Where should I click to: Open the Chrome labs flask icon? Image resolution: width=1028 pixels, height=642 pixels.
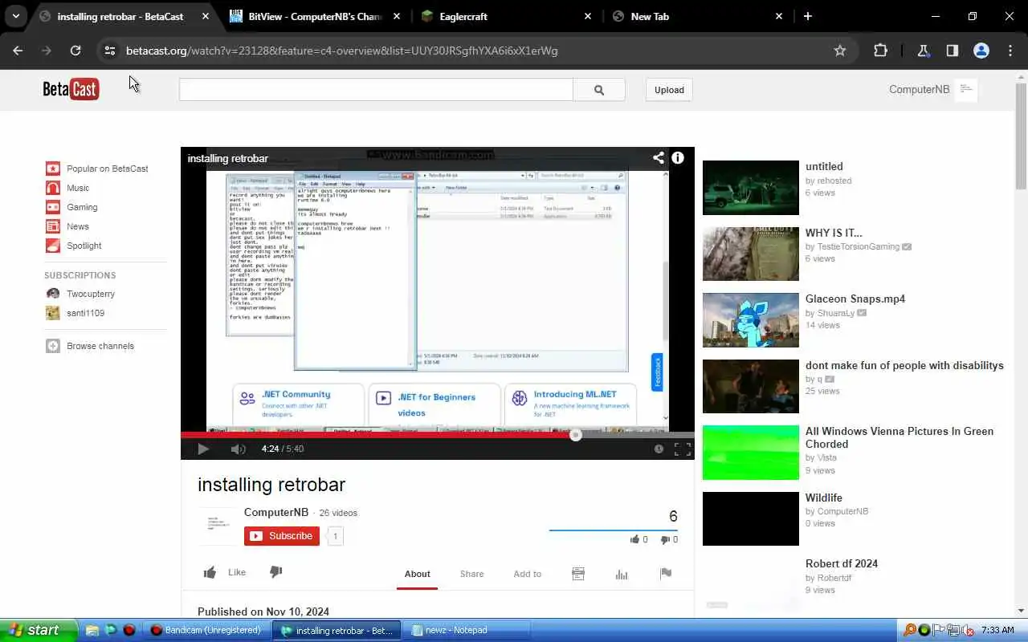923,51
